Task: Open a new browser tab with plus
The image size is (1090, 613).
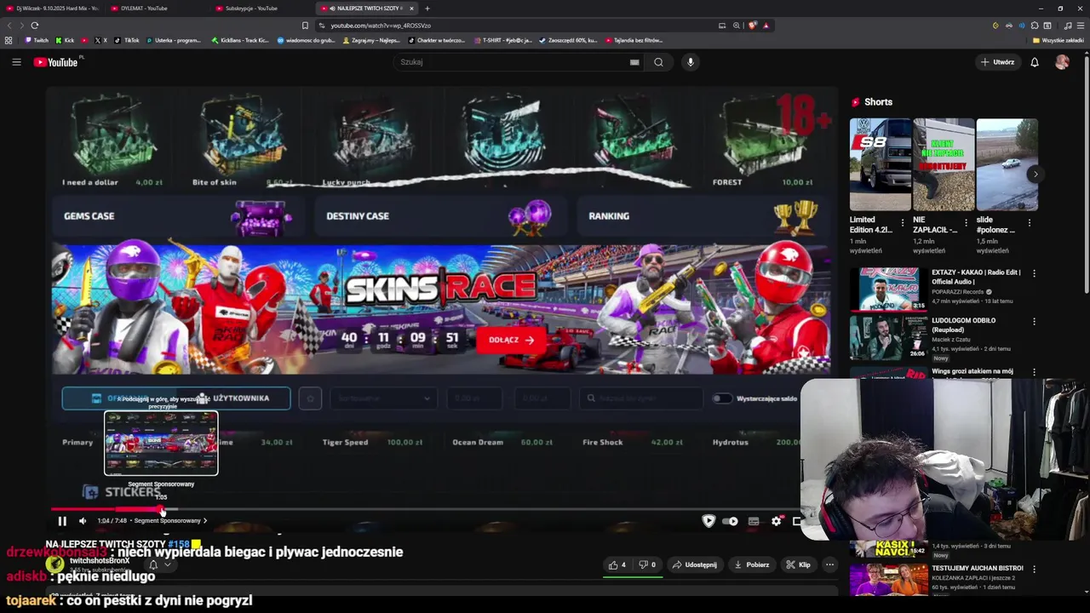Action: pos(427,9)
